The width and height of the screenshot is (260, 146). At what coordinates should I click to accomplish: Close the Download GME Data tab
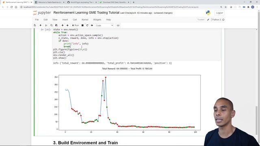128,2
